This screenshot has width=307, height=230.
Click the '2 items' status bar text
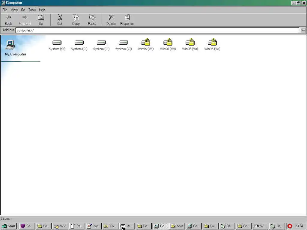click(x=5, y=219)
